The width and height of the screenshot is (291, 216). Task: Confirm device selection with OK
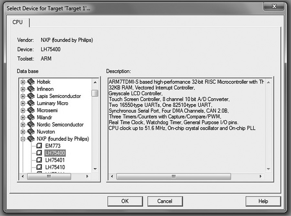pos(125,201)
